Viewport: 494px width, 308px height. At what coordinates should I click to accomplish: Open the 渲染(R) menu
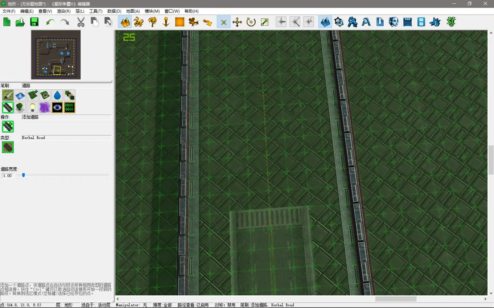tap(64, 11)
